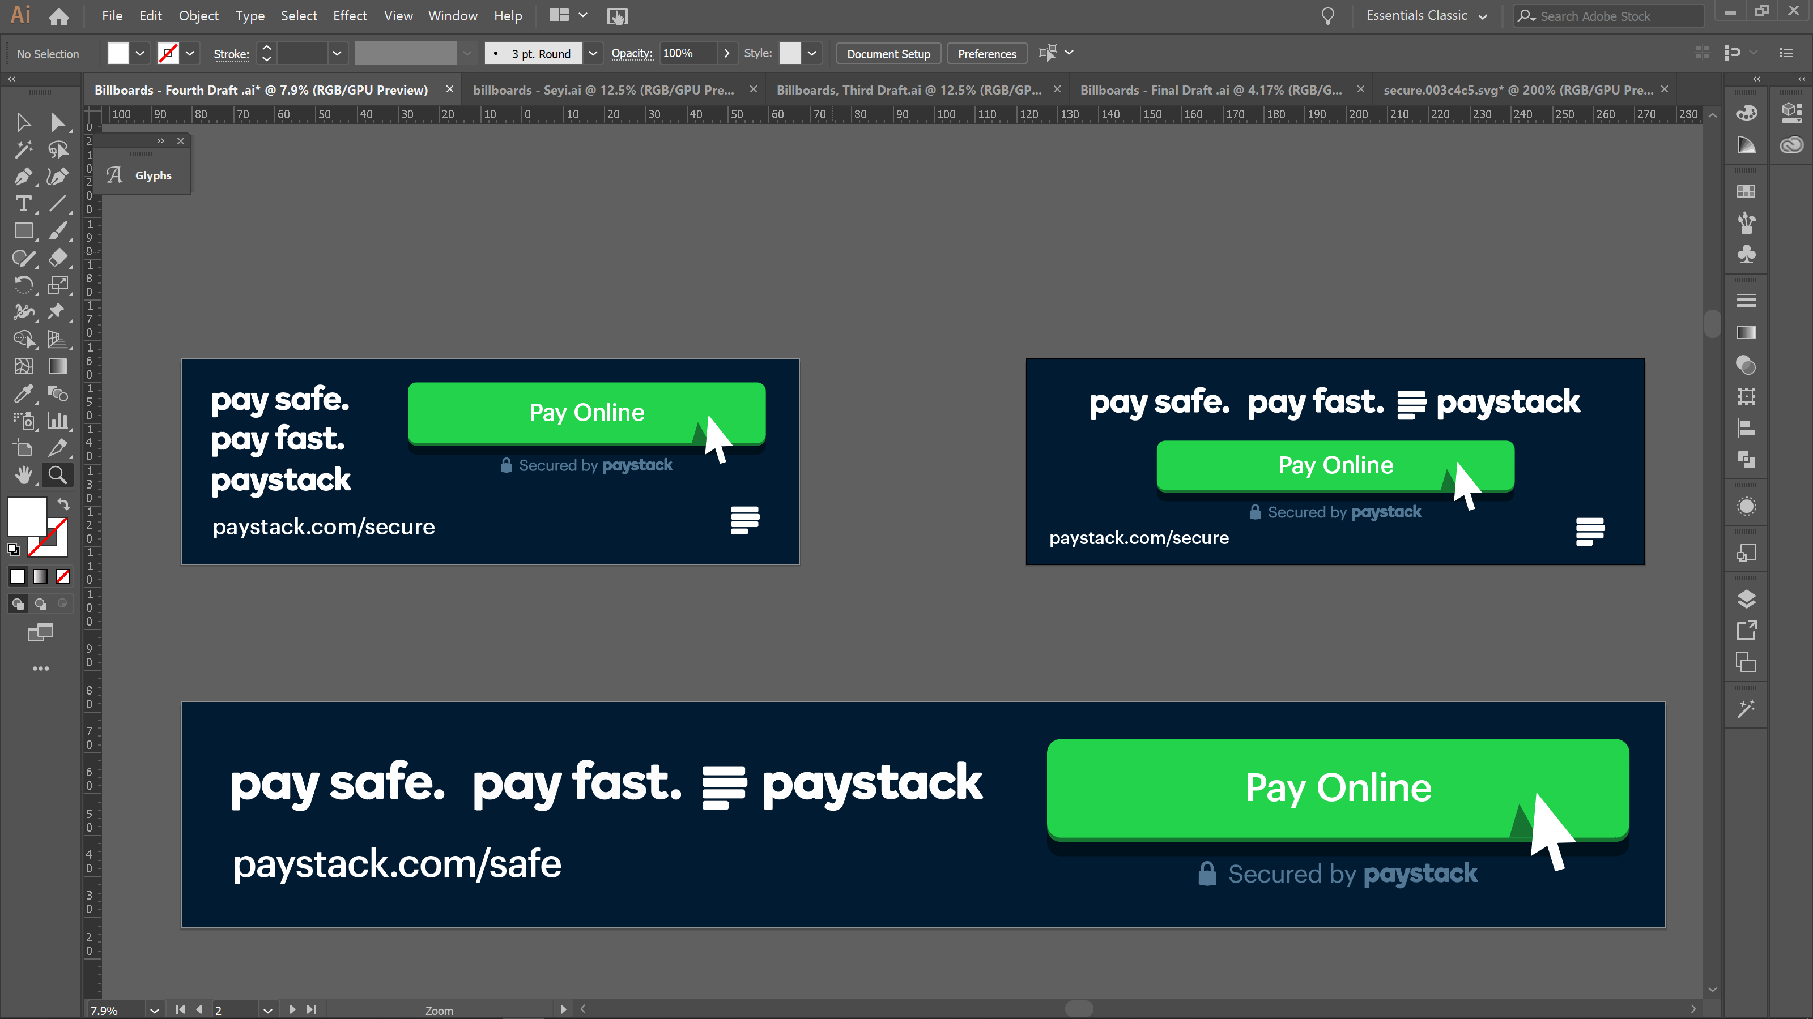1813x1019 pixels.
Task: Expand the fill color dropdown
Action: pyautogui.click(x=140, y=53)
